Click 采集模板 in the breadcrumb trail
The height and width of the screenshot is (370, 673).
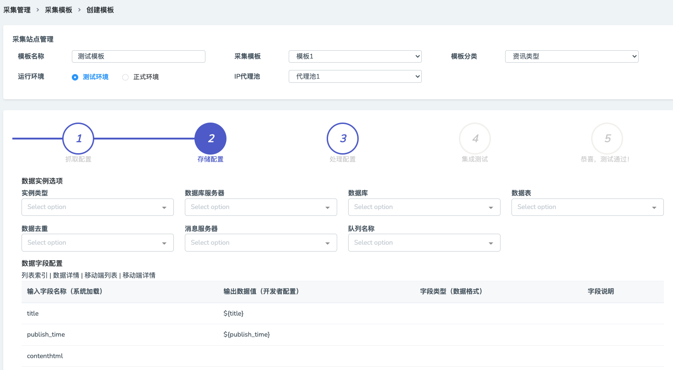click(x=59, y=9)
